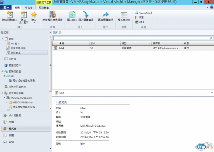The image size is (214, 152).
Task: Click the lab4 service template row icon
Action: click(x=55, y=48)
